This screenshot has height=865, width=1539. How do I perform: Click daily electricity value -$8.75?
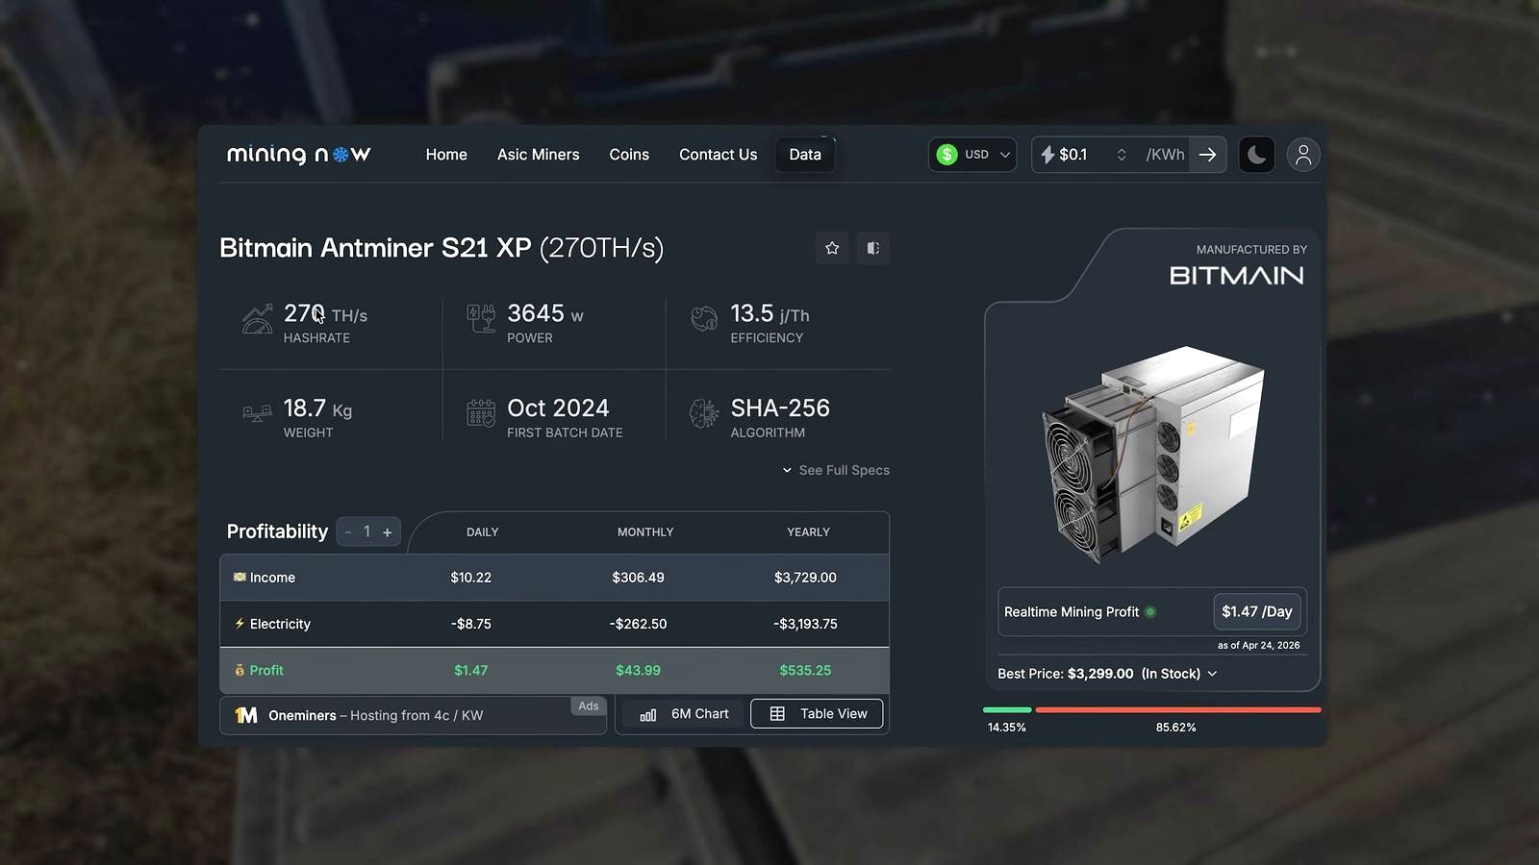[470, 624]
